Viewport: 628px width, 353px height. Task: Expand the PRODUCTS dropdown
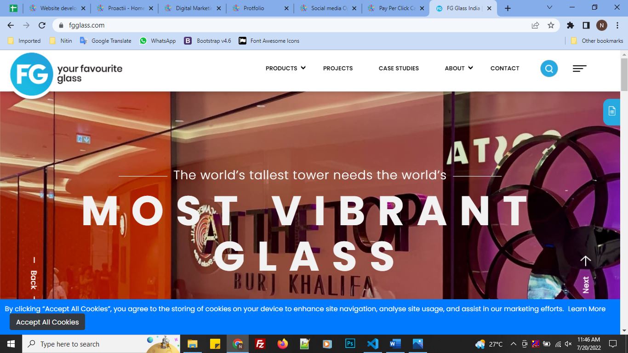point(285,68)
